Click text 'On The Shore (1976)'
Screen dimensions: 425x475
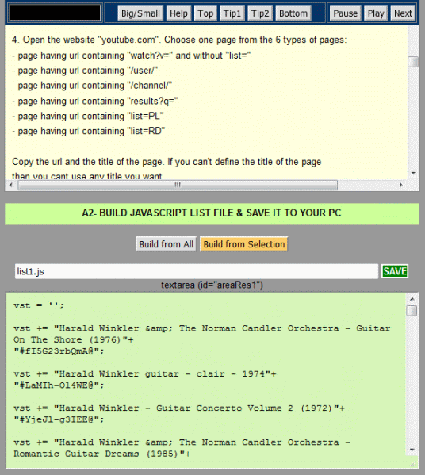click(x=73, y=339)
